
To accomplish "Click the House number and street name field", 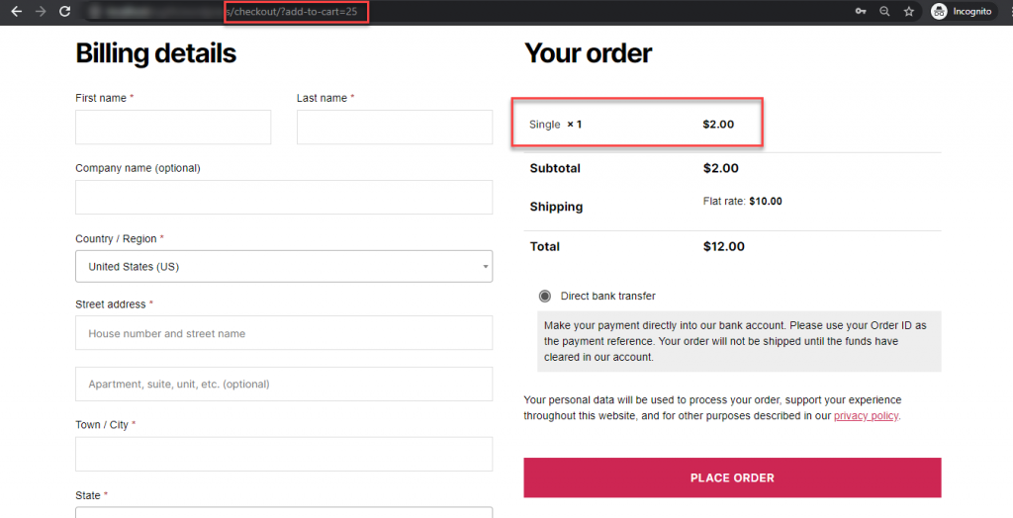I will 284,333.
